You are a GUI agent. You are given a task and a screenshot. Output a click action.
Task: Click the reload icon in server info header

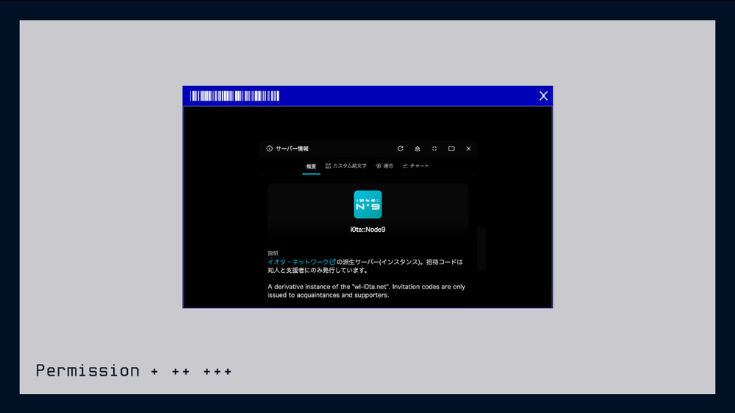pos(401,148)
